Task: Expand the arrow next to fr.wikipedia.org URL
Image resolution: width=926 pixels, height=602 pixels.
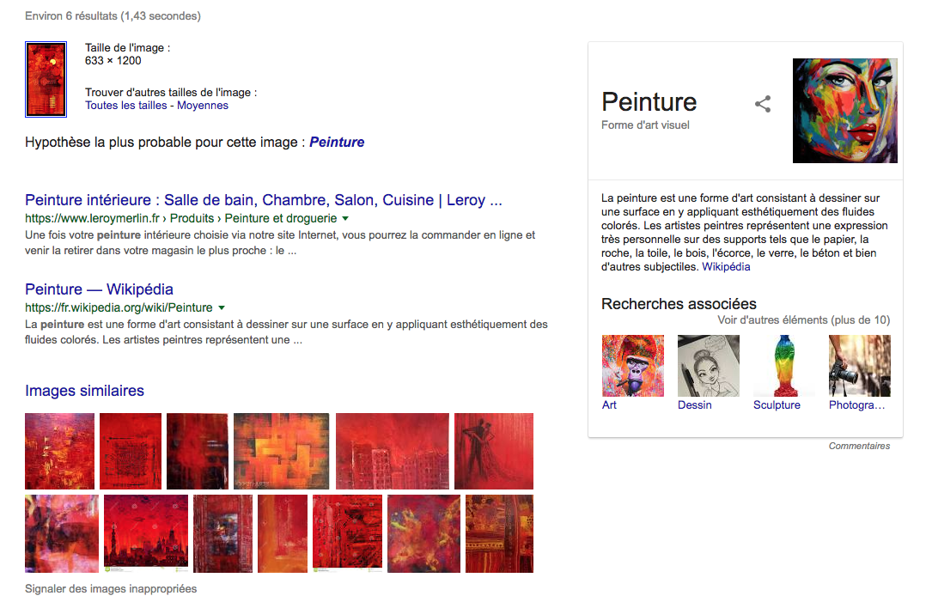Action: [x=222, y=307]
